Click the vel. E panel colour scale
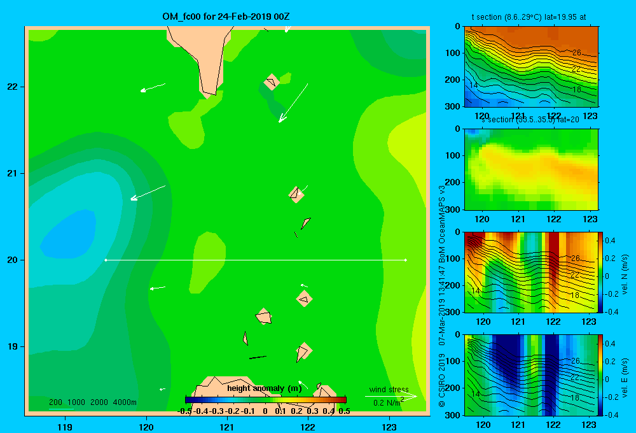Viewport: 636px width, 433px height. point(600,375)
